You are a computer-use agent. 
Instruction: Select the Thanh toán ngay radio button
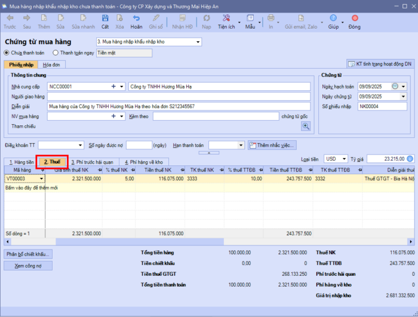click(x=54, y=53)
